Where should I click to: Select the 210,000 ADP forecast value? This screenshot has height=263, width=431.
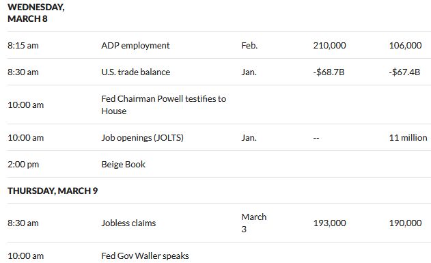tap(330, 45)
